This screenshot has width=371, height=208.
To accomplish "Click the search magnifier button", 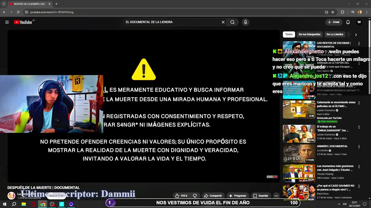I will pyautogui.click(x=232, y=22).
